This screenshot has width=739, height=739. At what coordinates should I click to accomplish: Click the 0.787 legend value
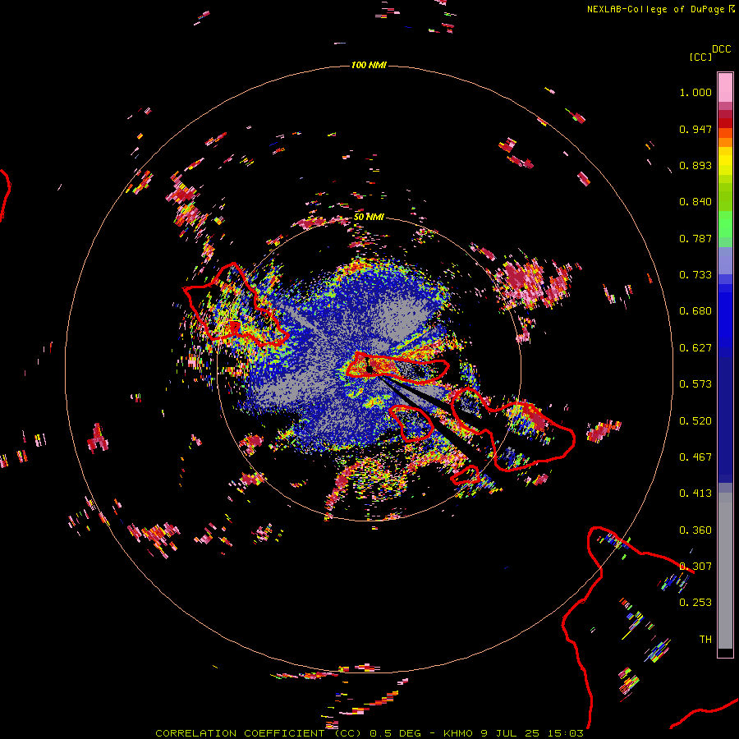(695, 238)
